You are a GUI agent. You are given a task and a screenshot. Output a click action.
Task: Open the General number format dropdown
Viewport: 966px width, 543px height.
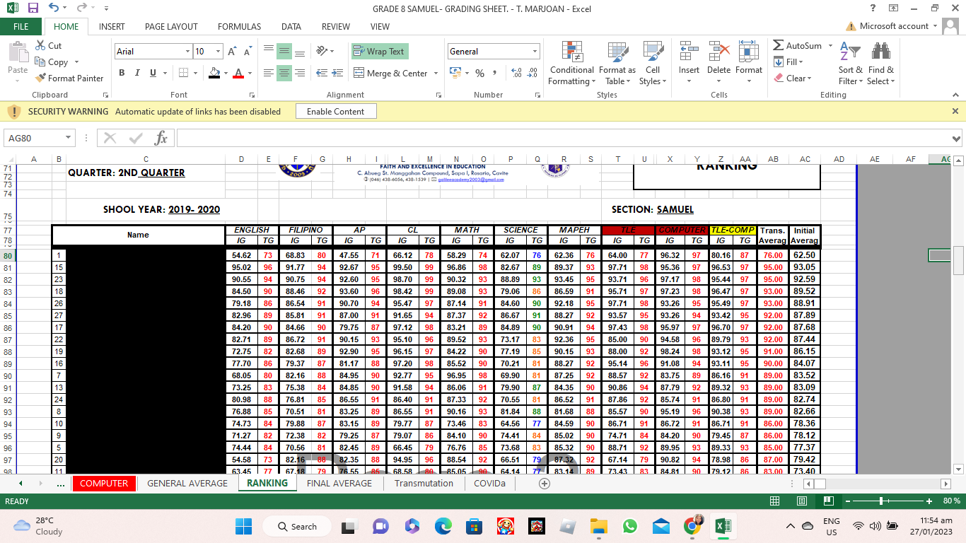point(535,52)
